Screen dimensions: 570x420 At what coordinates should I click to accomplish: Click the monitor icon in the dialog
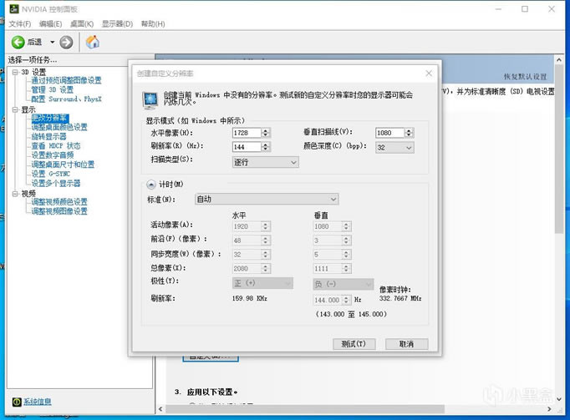[x=150, y=100]
